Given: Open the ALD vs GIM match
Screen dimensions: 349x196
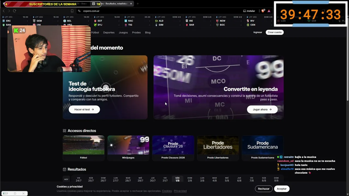Looking at the screenshot, I should pyautogui.click(x=168, y=21).
